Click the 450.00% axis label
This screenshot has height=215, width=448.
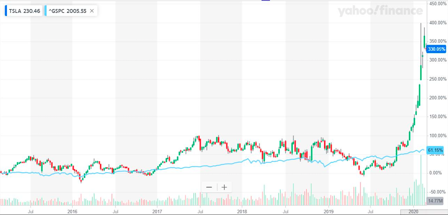437,4
